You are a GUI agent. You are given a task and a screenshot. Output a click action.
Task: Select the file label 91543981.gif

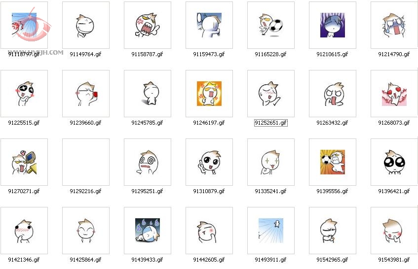(394, 260)
